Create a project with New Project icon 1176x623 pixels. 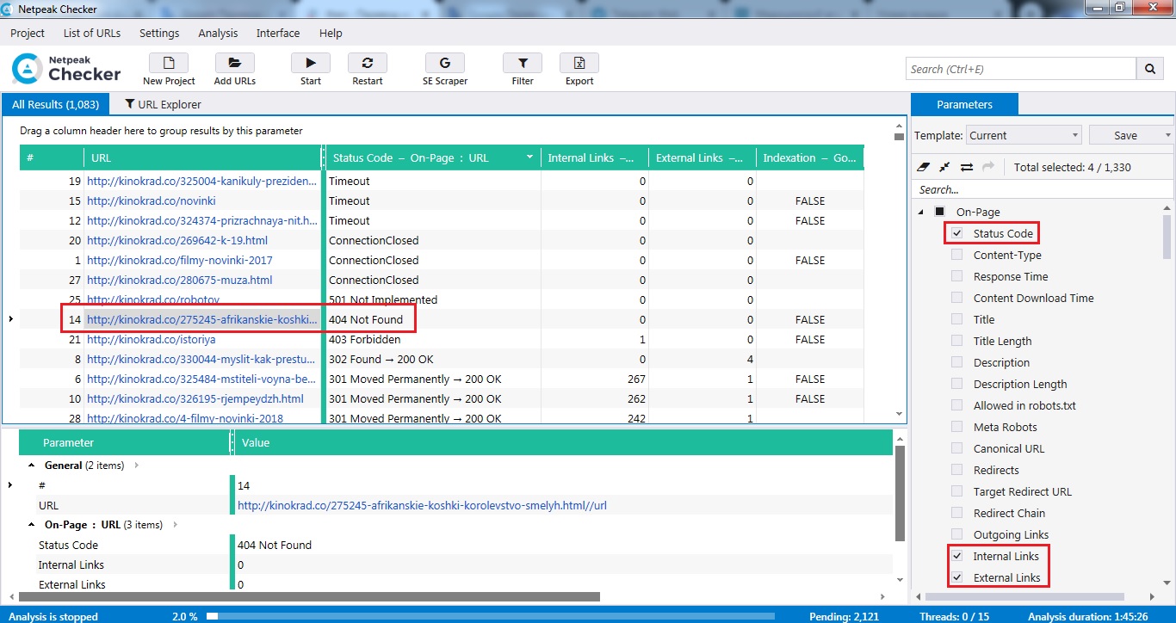[x=169, y=63]
